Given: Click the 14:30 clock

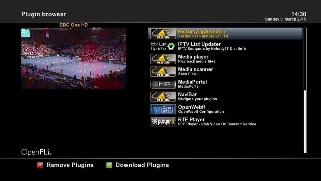Looking at the screenshot, I should [x=298, y=14].
